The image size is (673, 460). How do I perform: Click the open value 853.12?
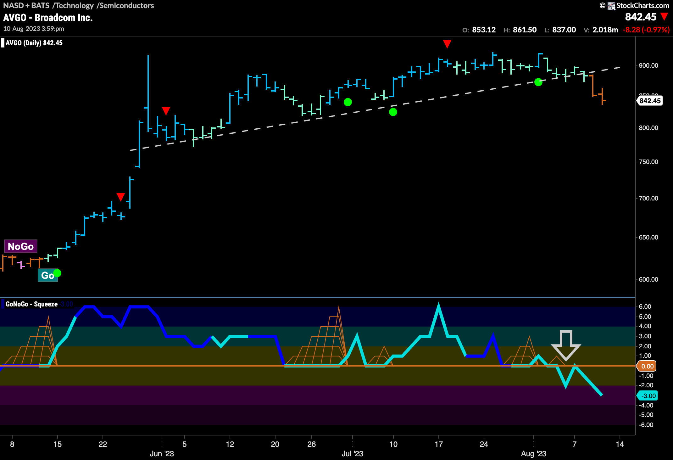484,30
